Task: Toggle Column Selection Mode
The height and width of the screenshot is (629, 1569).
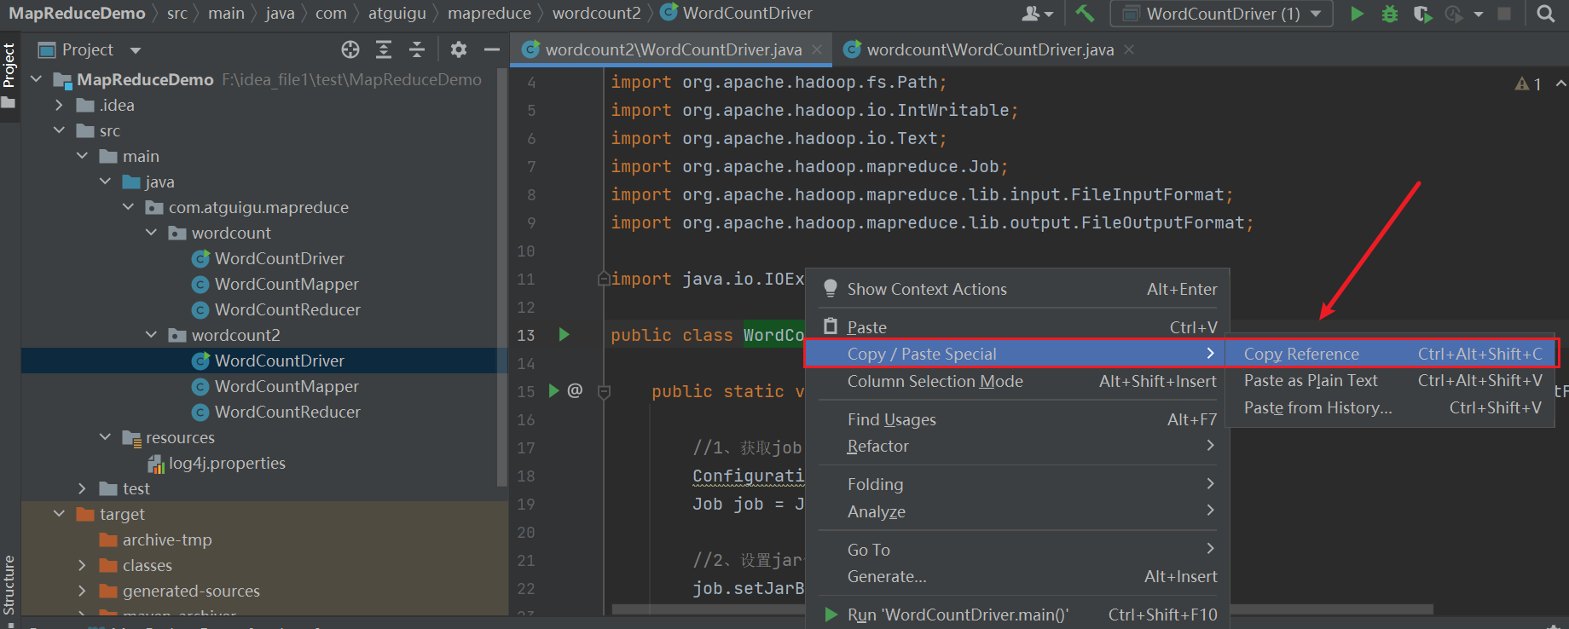Action: pos(1018,381)
